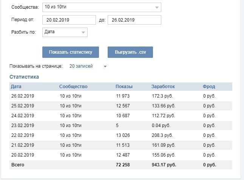Click the Всего total row label
244x180 pixels.
tap(17, 165)
